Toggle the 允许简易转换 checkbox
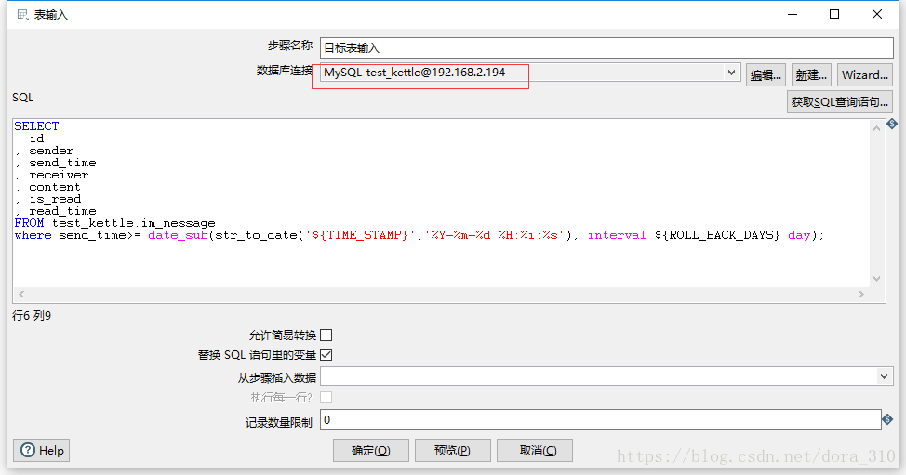This screenshot has height=475, width=906. click(x=326, y=336)
